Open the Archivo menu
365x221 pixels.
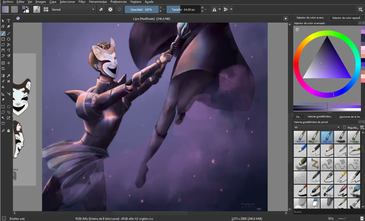click(x=8, y=2)
